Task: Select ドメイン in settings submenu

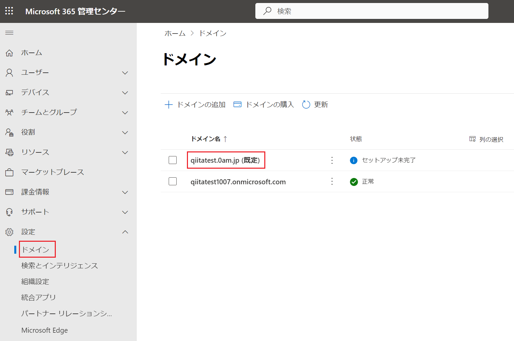Action: tap(36, 250)
